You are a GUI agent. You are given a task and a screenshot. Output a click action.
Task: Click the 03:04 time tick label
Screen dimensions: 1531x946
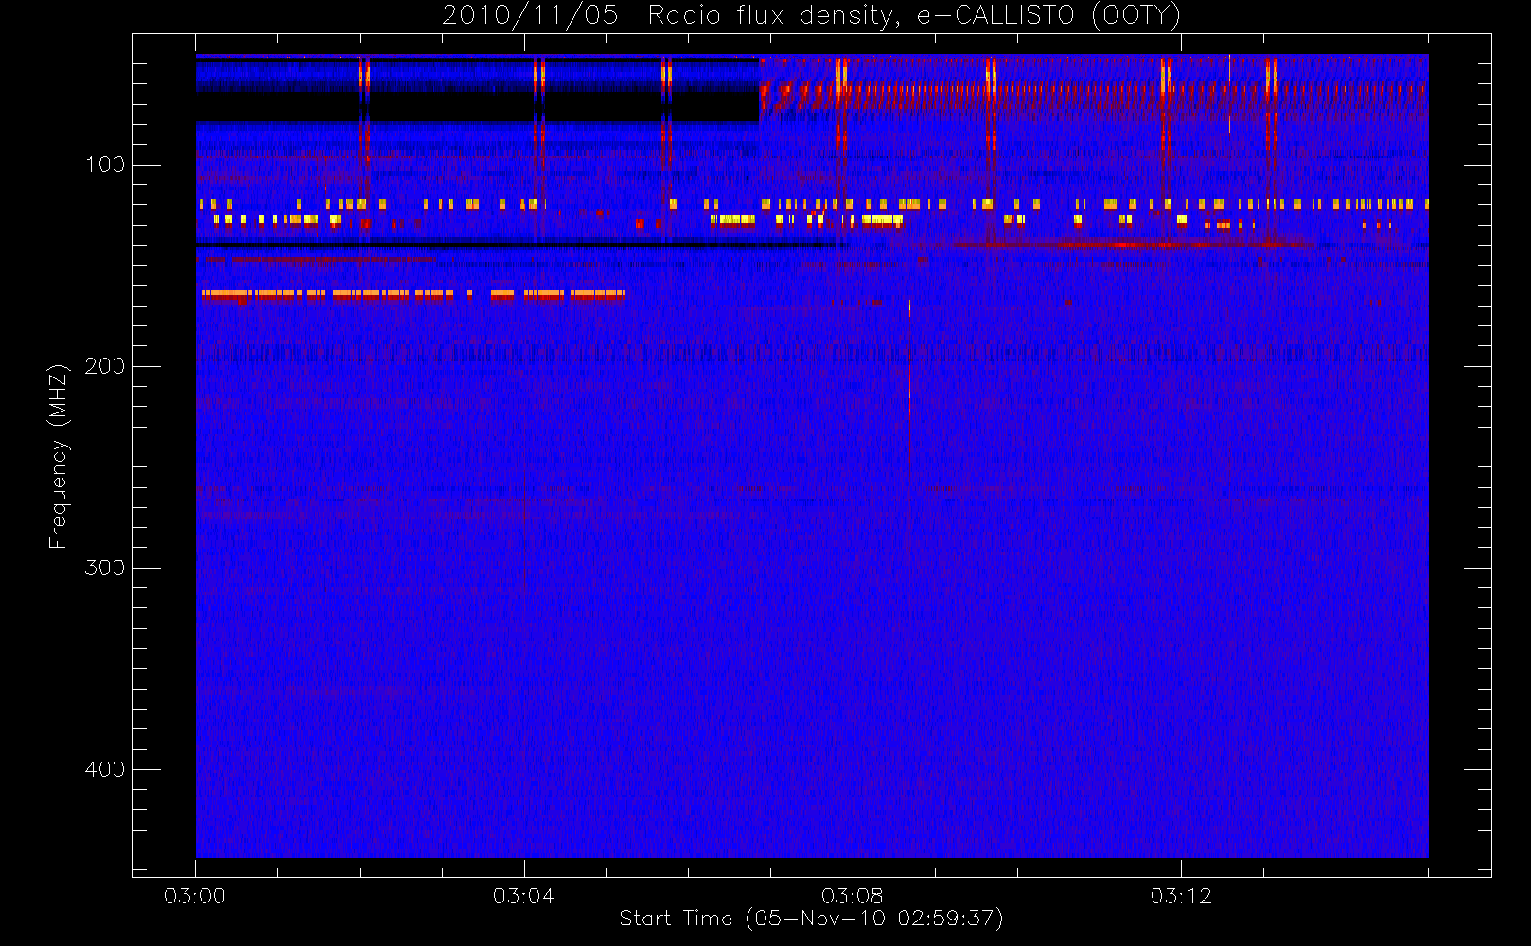pos(523,896)
